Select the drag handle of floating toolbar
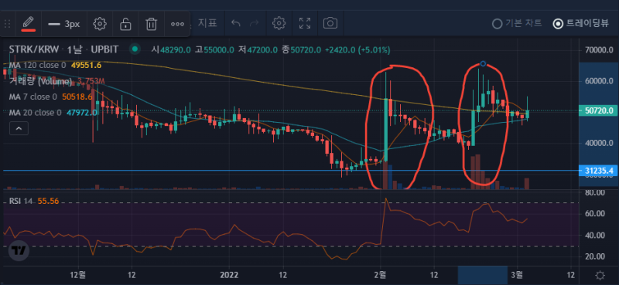Viewport: 619px width, 285px height. (x=7, y=24)
